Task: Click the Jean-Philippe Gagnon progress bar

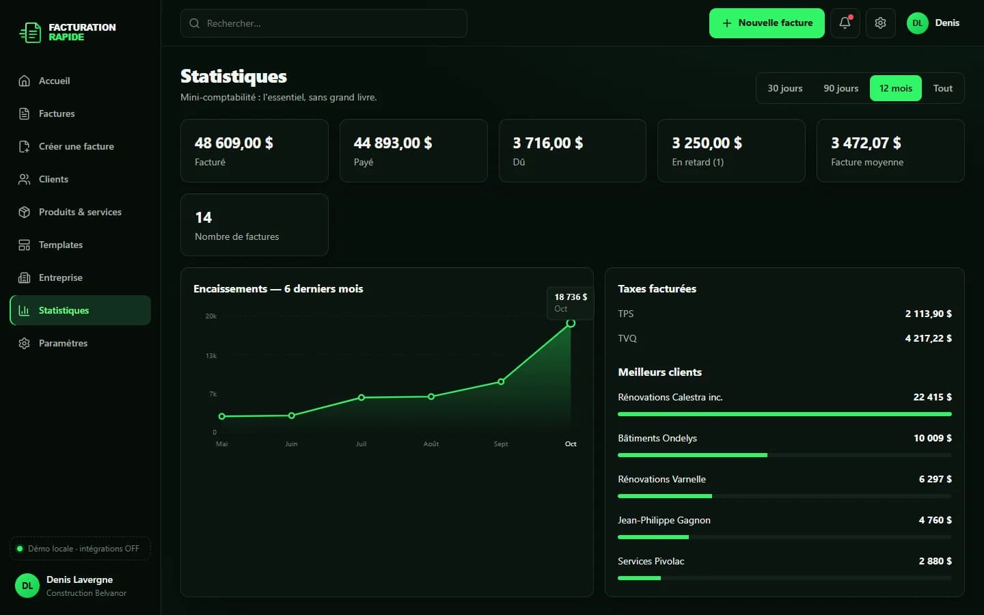Action: tap(784, 537)
